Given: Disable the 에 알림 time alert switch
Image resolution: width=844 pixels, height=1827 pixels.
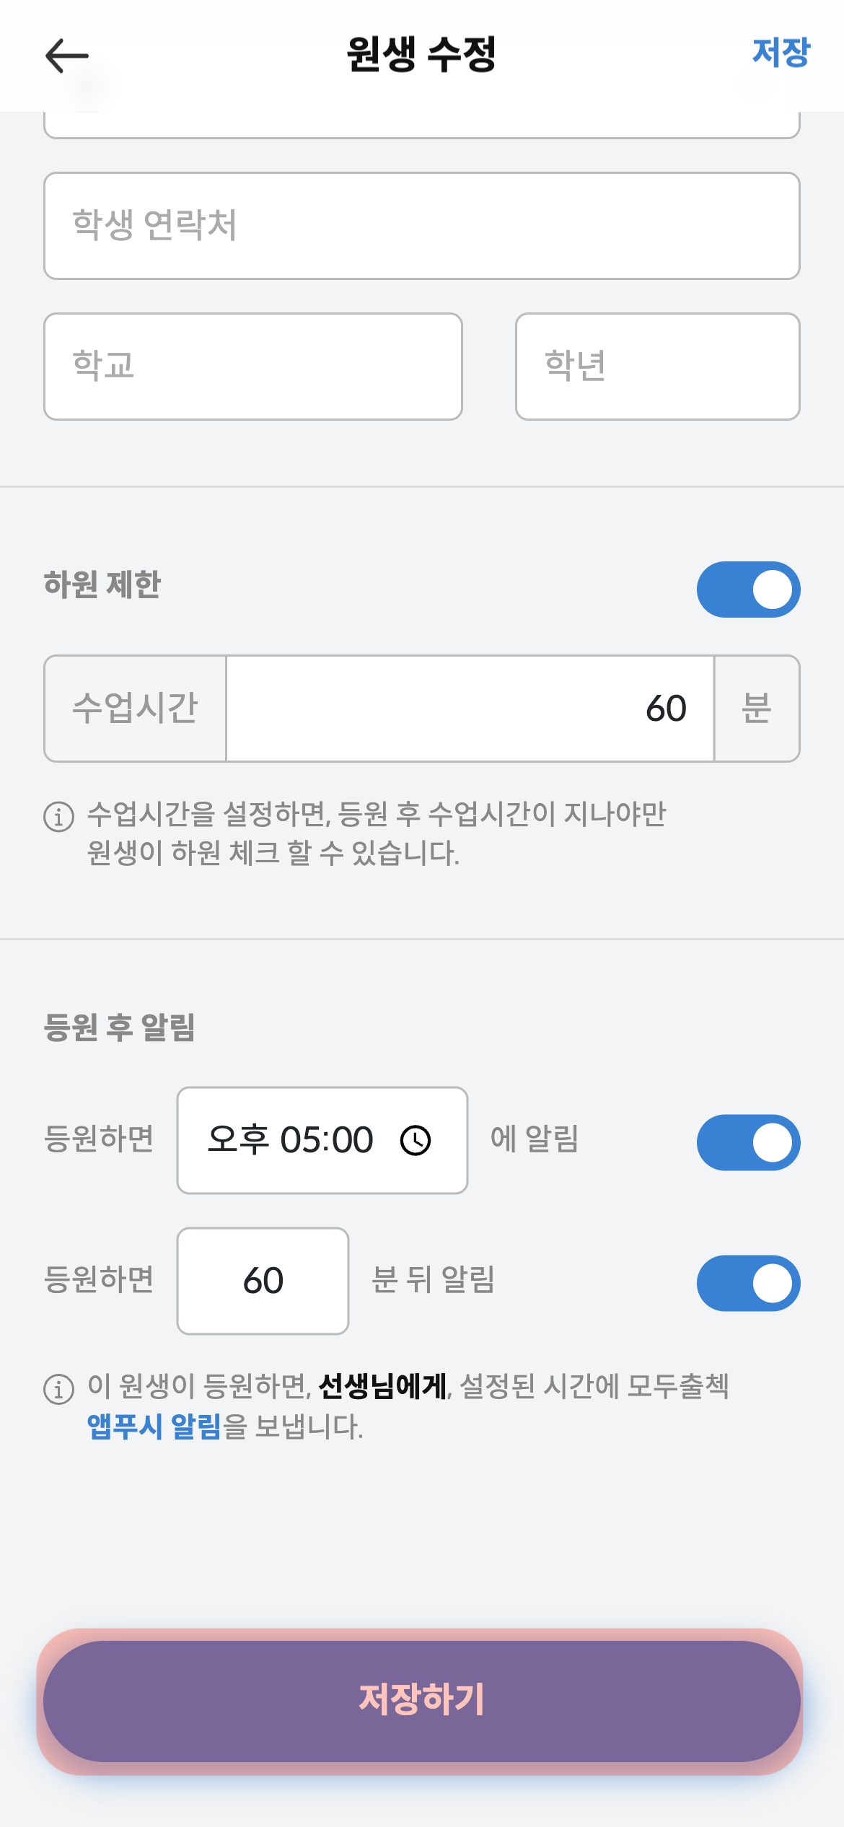Looking at the screenshot, I should click(x=748, y=1142).
